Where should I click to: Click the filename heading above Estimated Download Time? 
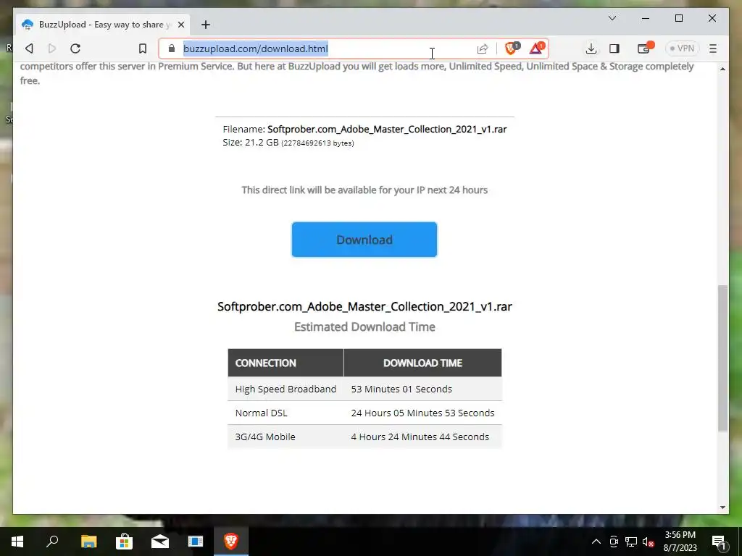[x=364, y=306]
